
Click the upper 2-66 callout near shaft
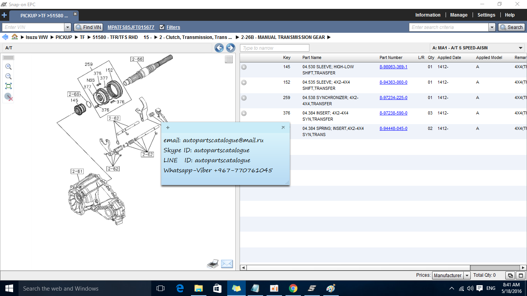[137, 59]
